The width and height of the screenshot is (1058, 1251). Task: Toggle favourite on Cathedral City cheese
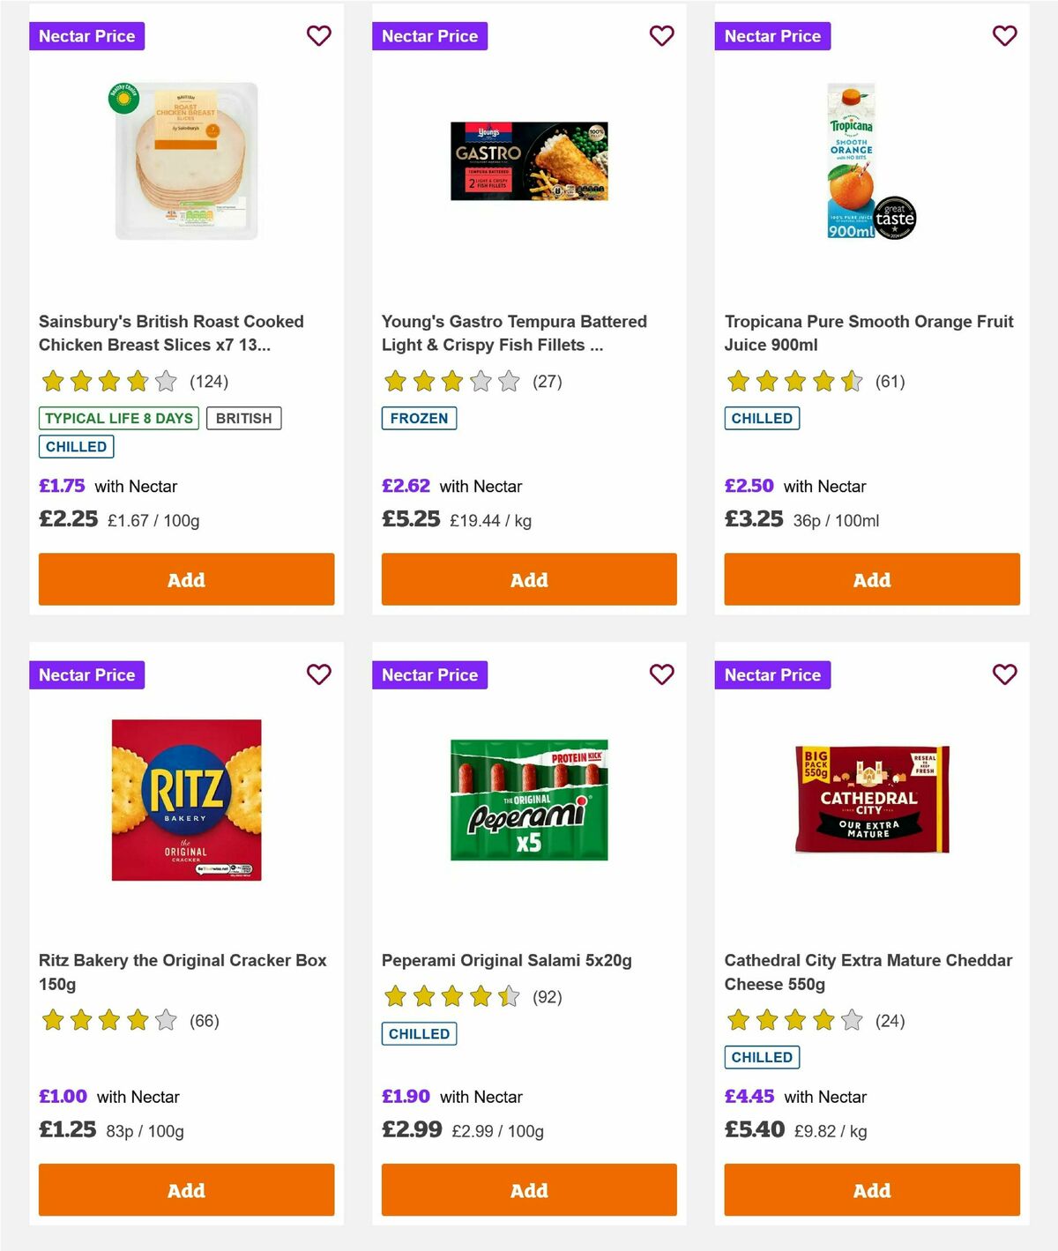pos(1004,674)
